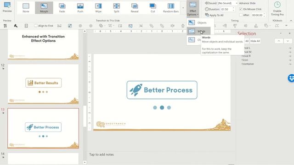This screenshot has width=294, height=165.
Task: Toggle visibility of the !!container object
Action: click(290, 64)
